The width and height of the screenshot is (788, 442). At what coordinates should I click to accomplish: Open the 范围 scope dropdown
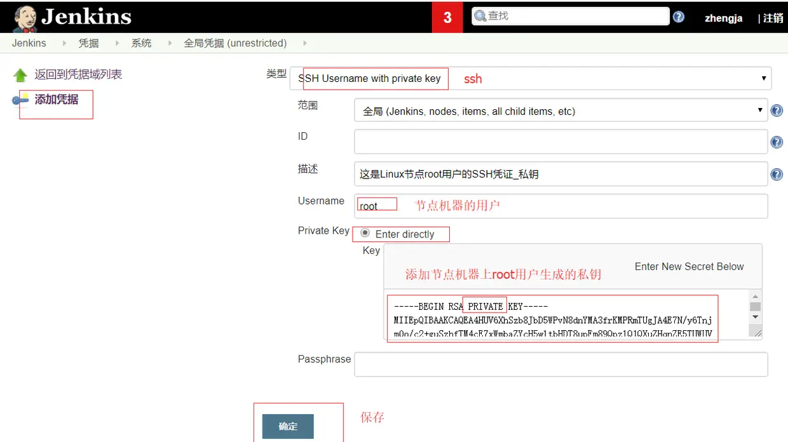(560, 111)
